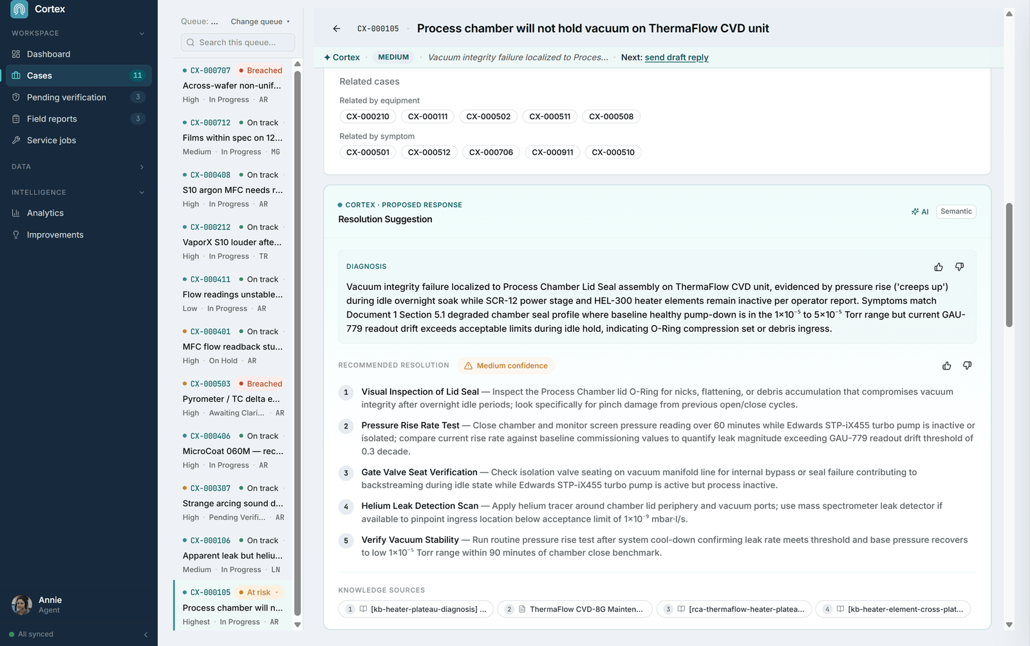
Task: Open source rca-thermaflow-heater-plateau
Action: tap(734, 609)
